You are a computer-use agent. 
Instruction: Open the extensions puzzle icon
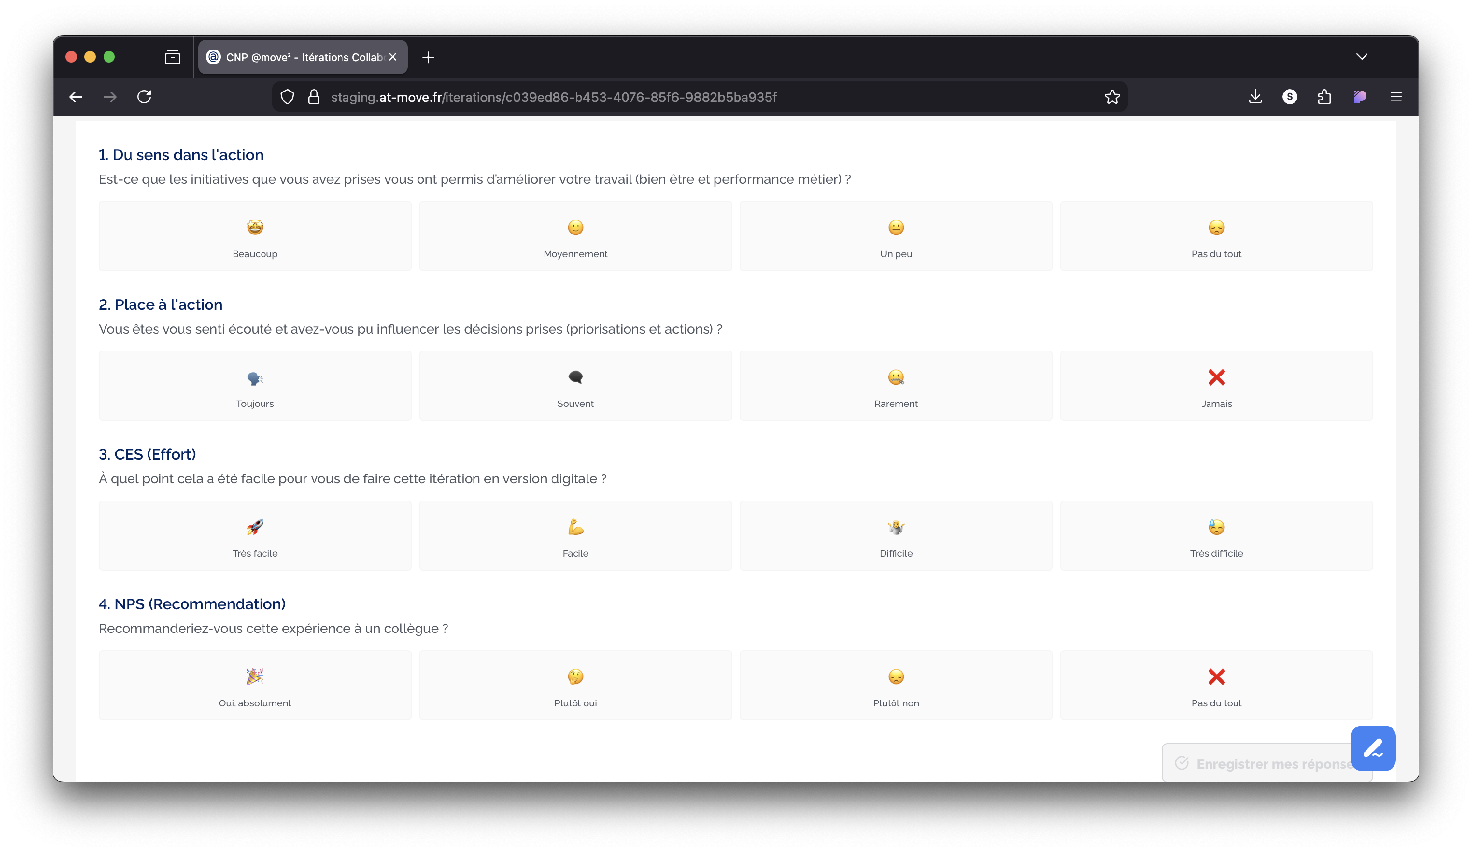[x=1324, y=97]
